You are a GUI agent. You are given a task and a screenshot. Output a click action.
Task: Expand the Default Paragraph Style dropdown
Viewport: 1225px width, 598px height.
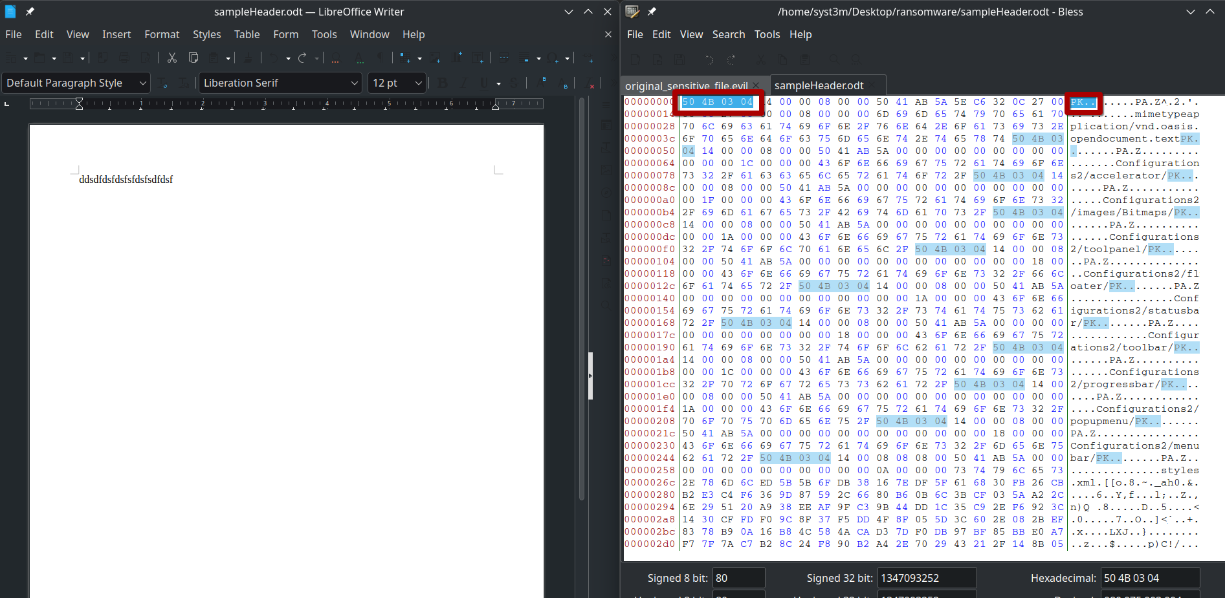click(142, 83)
